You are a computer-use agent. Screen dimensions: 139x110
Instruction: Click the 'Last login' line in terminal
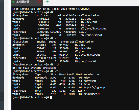(51, 9)
